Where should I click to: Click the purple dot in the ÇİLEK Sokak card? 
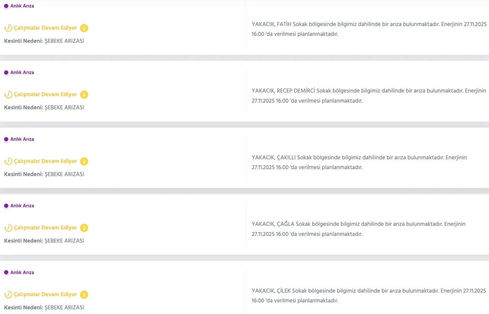click(6, 272)
